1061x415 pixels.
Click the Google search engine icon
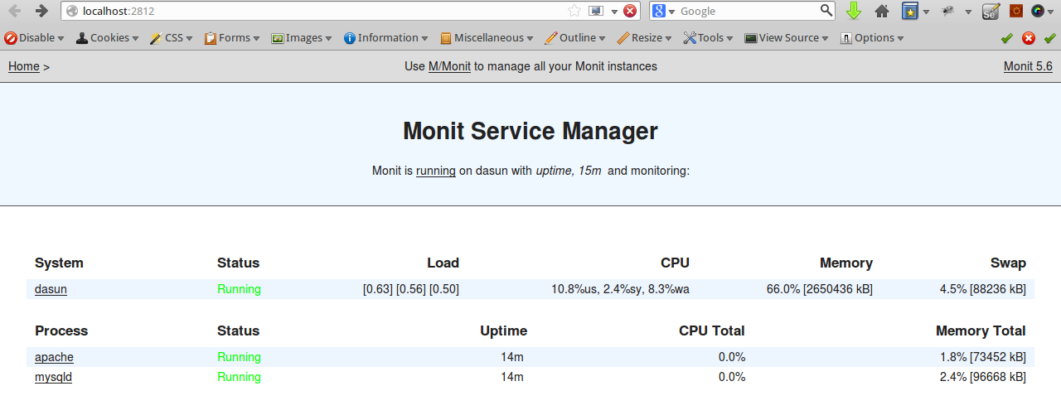658,11
